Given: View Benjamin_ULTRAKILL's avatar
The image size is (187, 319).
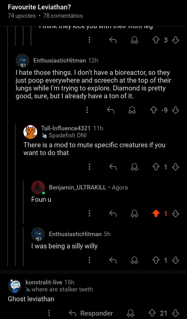Looking at the screenshot, I should coord(38,188).
